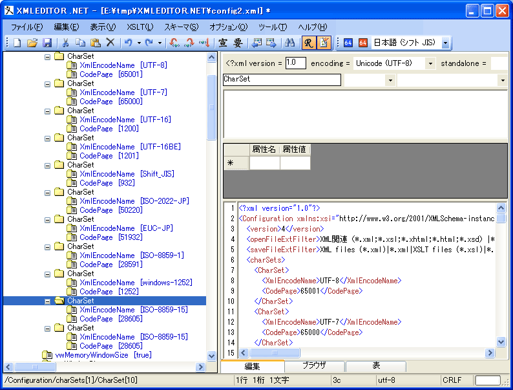513x390 pixels.
Task: Click the second red curved arrow node icon
Action: coord(189,43)
